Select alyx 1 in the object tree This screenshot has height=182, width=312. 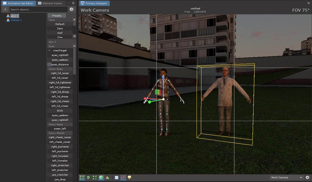point(15,16)
